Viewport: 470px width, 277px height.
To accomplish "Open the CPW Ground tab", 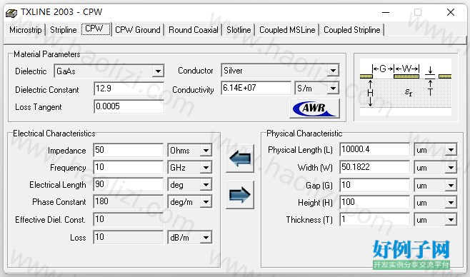I will pyautogui.click(x=138, y=30).
